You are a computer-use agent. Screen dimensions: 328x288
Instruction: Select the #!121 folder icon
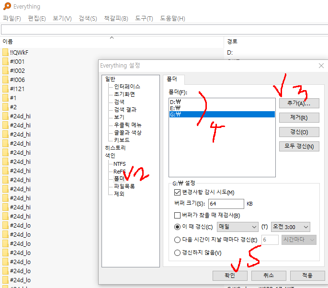5,89
